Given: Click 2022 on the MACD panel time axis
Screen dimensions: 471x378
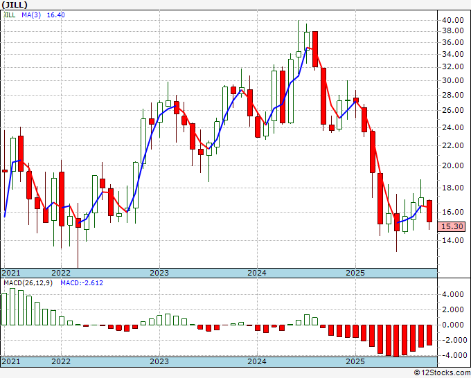Looking at the screenshot, I should click(x=61, y=361).
